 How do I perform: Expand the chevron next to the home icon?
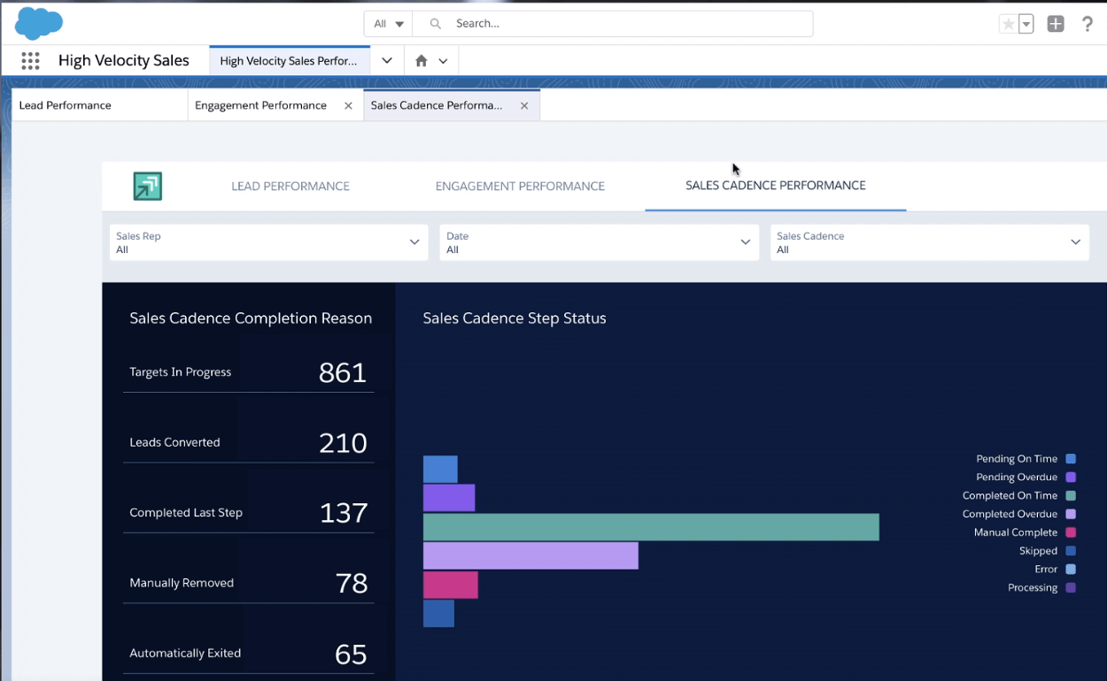pyautogui.click(x=443, y=61)
